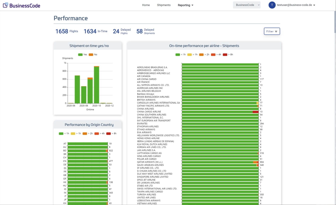This screenshot has width=336, height=205.
Task: Click > 4h swatch in Origin Country legend
Action: pyautogui.click(x=97, y=134)
